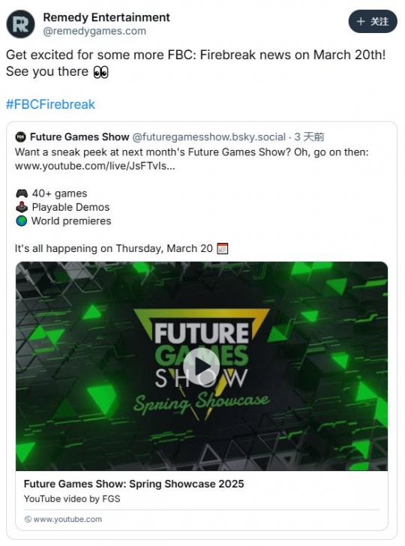
Task: Click the Future Games Show small avatar icon
Action: click(x=20, y=136)
